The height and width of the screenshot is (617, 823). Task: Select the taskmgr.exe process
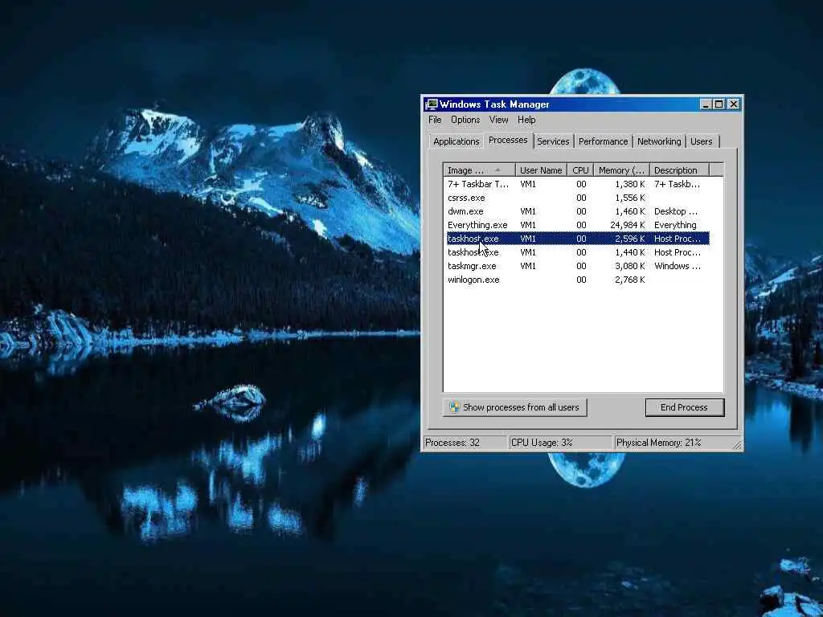[578, 266]
